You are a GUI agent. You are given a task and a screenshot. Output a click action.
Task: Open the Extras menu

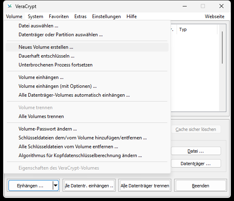pyautogui.click(x=80, y=17)
